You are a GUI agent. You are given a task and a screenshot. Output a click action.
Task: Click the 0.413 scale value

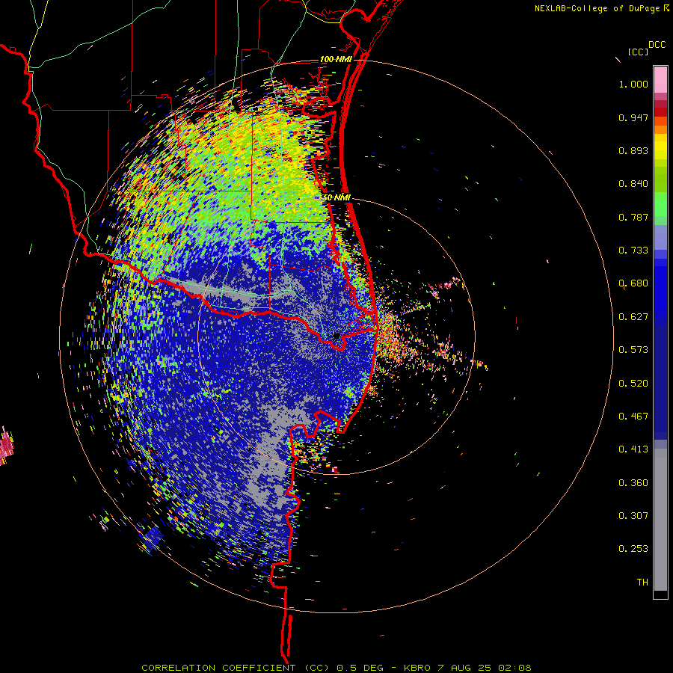tap(633, 449)
